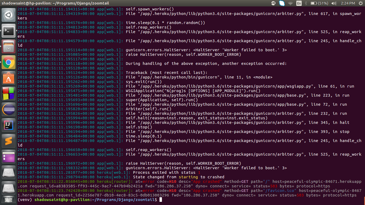This screenshot has width=365, height=205.
Task: Focus the Terminal icon in the launcher
Action: 9,31
